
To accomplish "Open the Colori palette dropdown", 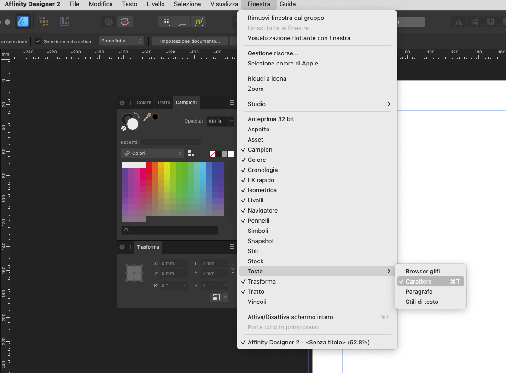I will 152,153.
